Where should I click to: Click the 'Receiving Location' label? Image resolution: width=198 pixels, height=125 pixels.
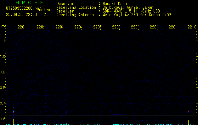point(76,7)
